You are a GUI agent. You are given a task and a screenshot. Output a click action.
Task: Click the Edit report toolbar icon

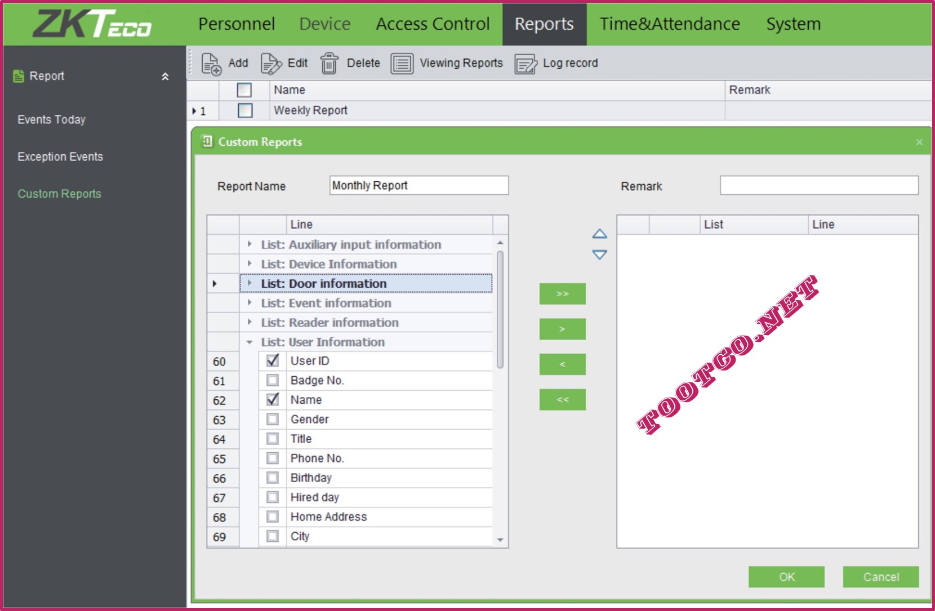coord(271,64)
